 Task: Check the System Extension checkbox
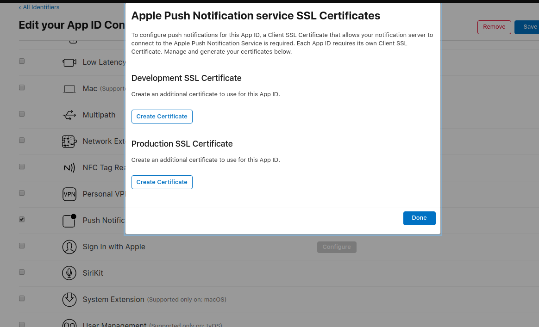pos(22,298)
